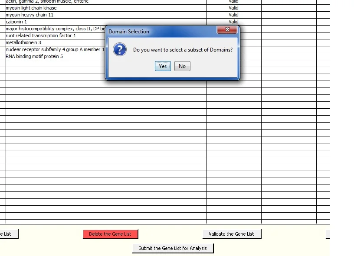Click Valid status for calponin 1
Screen dimensions: 354x256
tap(233, 22)
